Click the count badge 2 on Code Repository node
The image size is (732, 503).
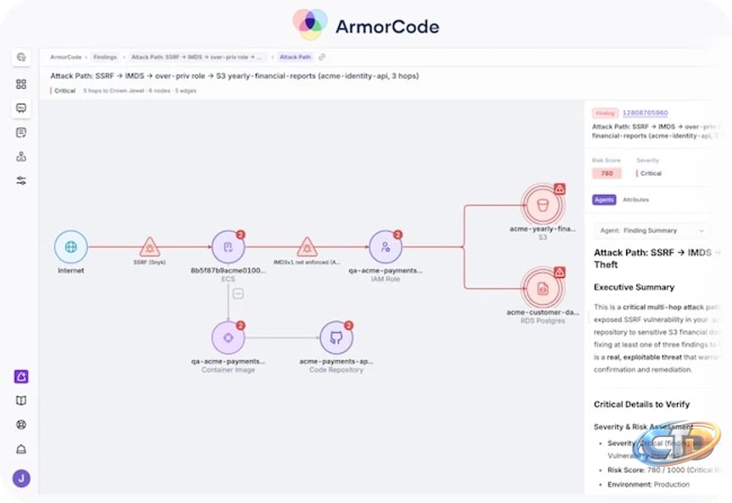349,326
